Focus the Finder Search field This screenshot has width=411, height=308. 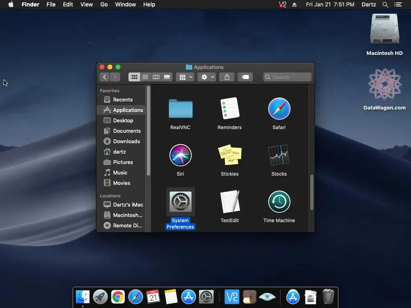click(287, 77)
